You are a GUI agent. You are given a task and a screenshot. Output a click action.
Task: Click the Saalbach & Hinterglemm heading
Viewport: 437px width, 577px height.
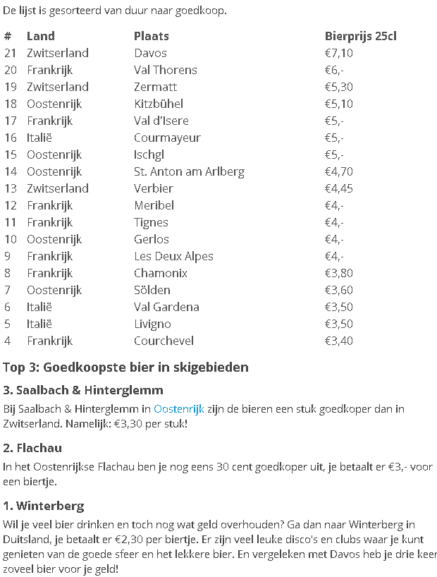click(x=83, y=390)
